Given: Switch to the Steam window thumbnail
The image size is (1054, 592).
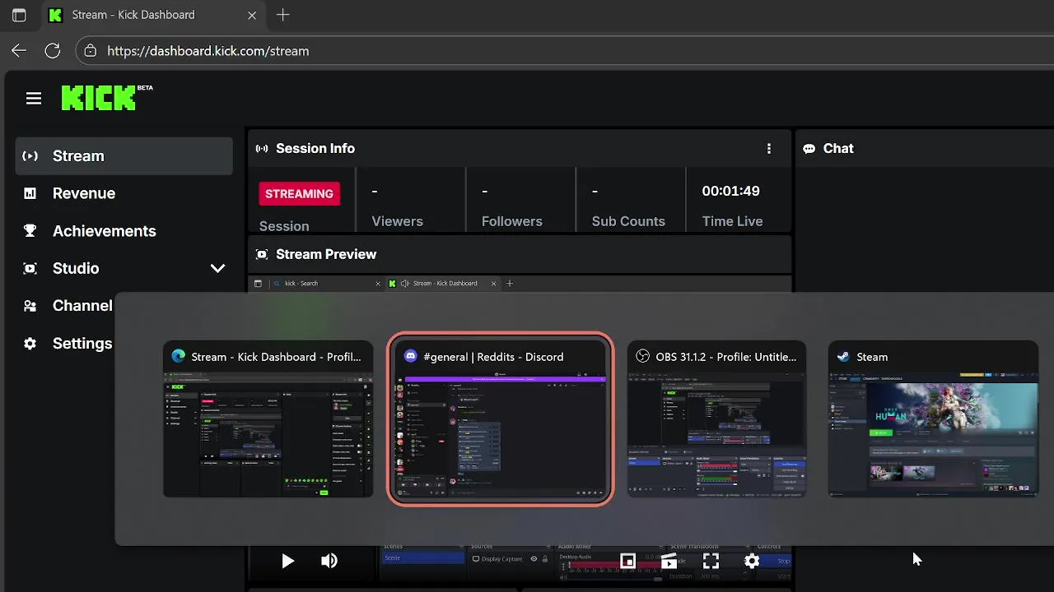Looking at the screenshot, I should click(933, 419).
